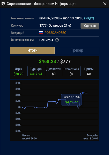Screen dimensions: 109x155
Task: Click the red $777 target line on chart
Action: pos(60,84)
